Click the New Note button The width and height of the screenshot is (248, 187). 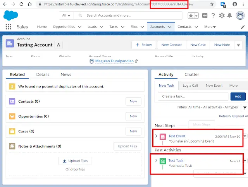pyautogui.click(x=222, y=45)
